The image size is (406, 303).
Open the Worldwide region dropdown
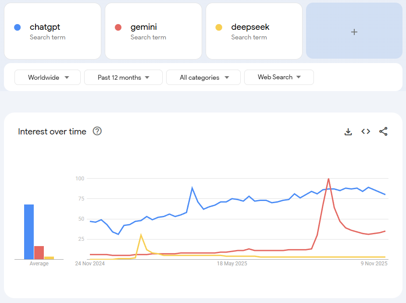[x=48, y=78]
